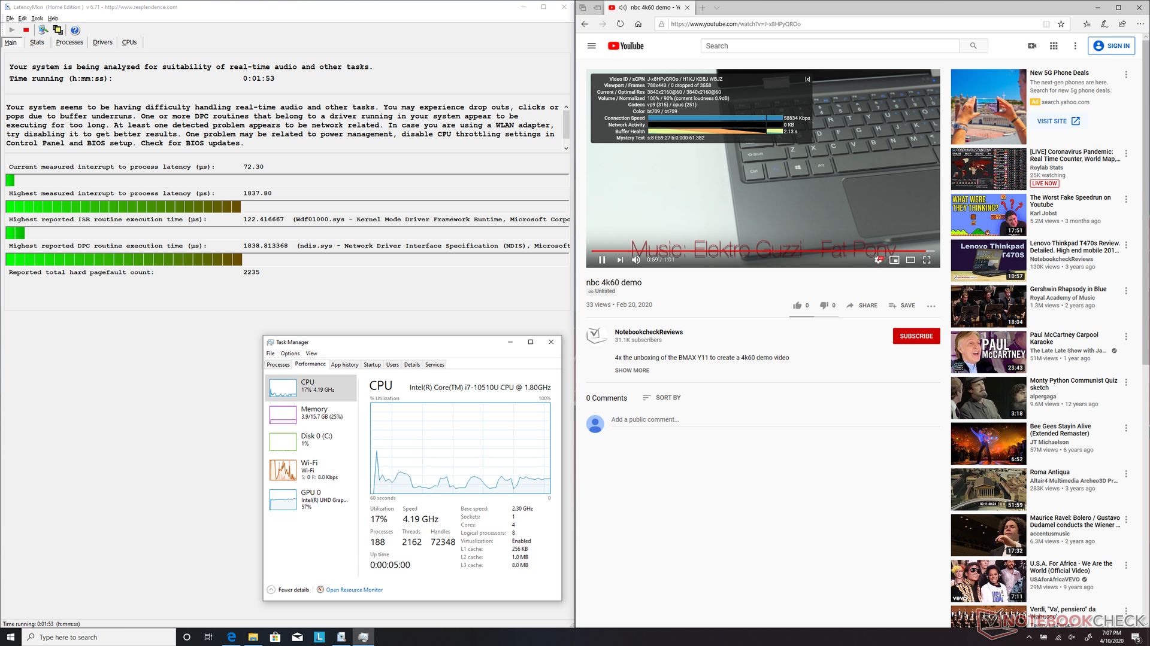Open the YouTube hamburger guide menu
Viewport: 1150px width, 646px height.
coord(591,46)
